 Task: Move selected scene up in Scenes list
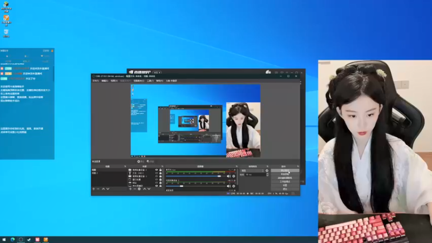click(x=103, y=189)
